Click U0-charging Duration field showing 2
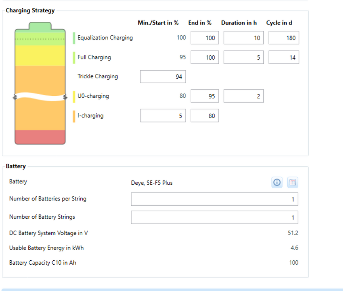Viewport: 343px width, 291px height. (243, 96)
